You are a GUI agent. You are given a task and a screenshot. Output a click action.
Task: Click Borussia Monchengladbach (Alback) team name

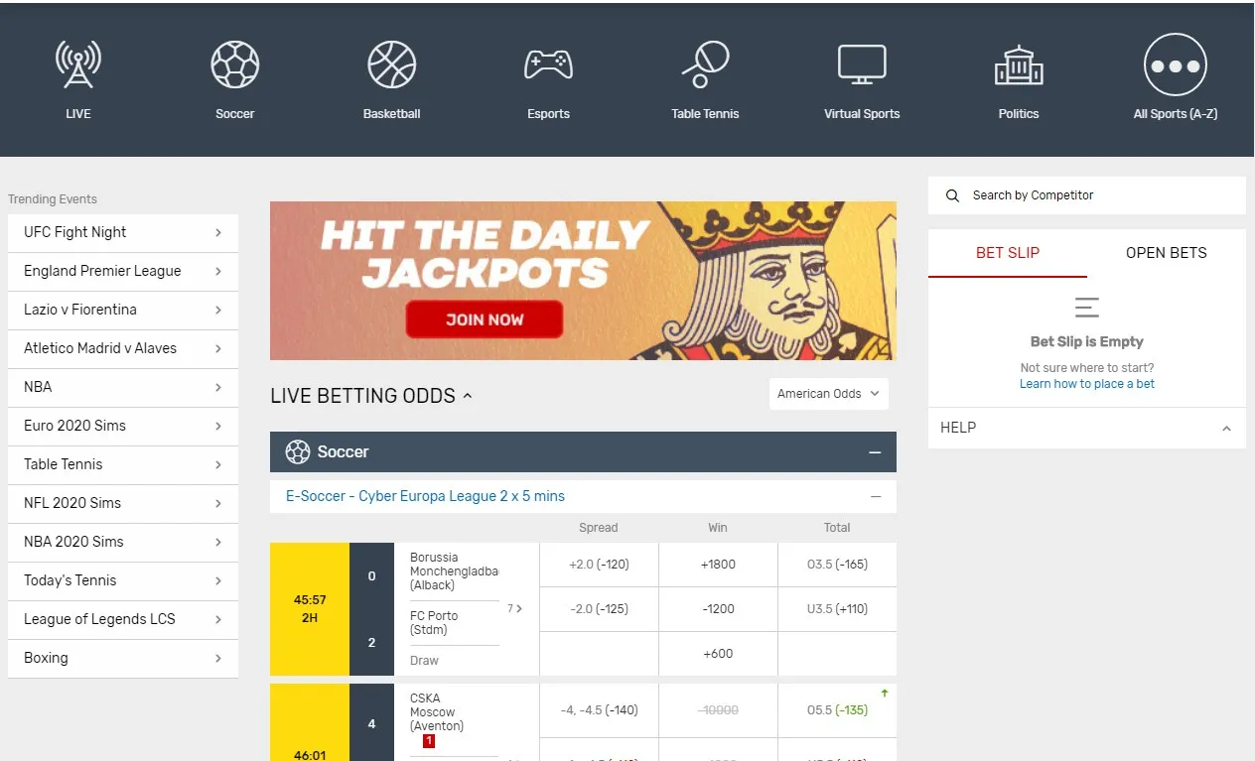click(x=454, y=571)
